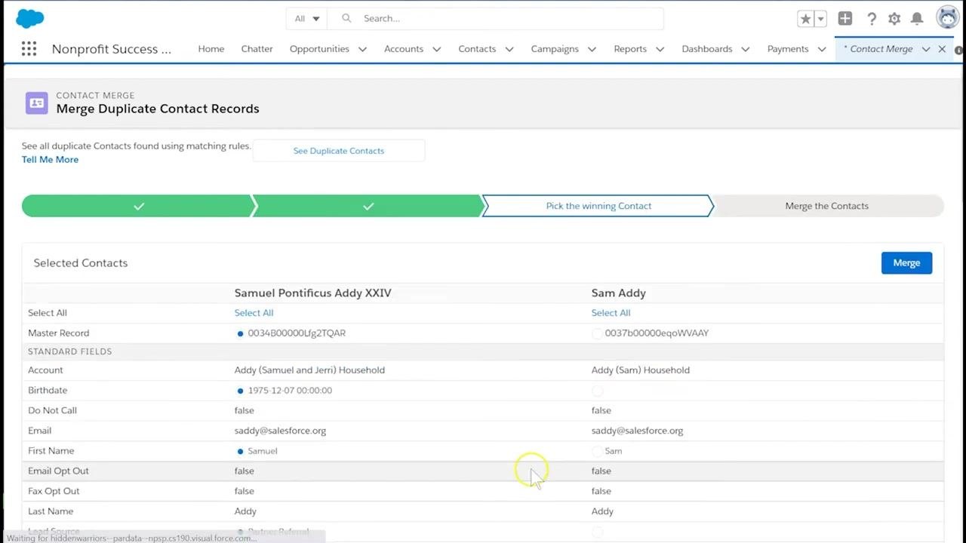
Task: Choose First Name Sam radio button
Action: [597, 451]
